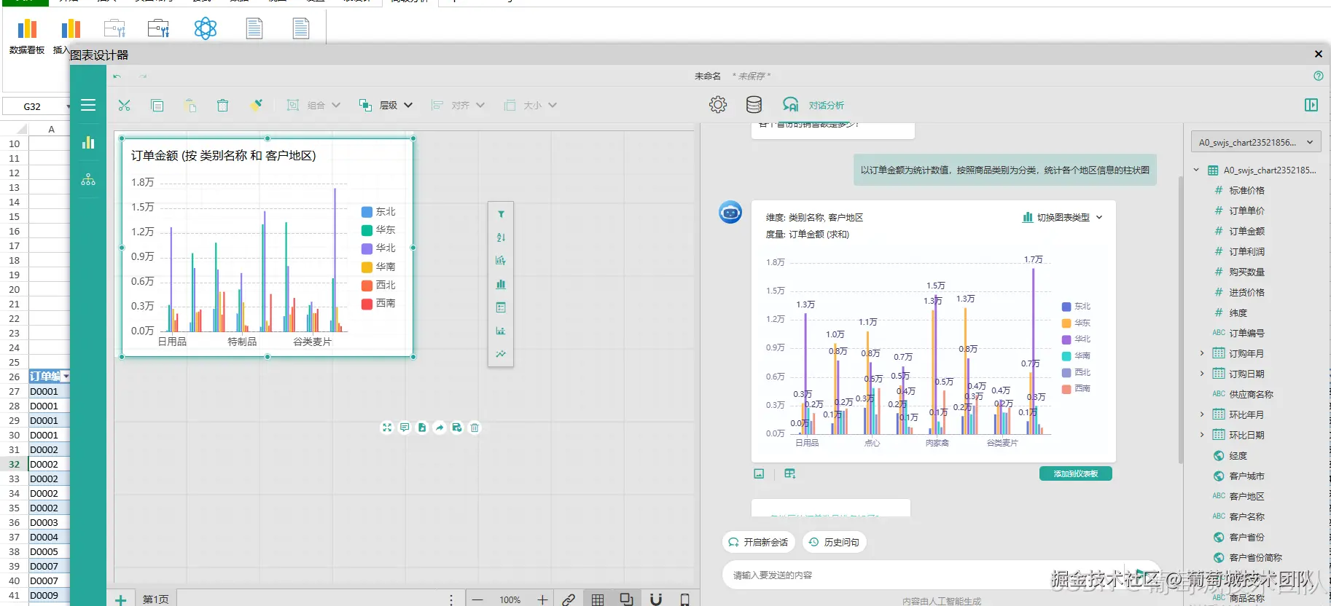Toggle the overlap layers icon in bottom bar
The height and width of the screenshot is (606, 1331).
pos(626,599)
